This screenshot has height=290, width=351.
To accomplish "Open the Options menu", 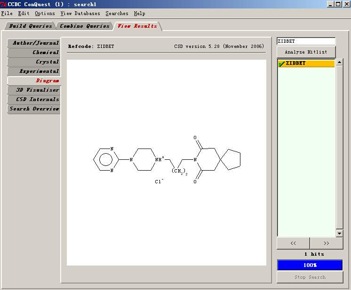I will point(45,14).
